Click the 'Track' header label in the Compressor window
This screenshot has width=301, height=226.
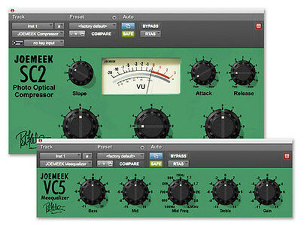19,17
